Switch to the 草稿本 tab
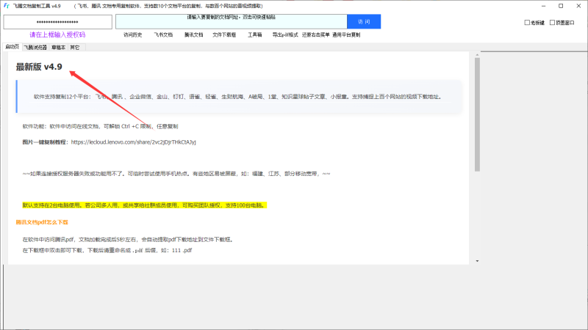The image size is (588, 330). [58, 47]
